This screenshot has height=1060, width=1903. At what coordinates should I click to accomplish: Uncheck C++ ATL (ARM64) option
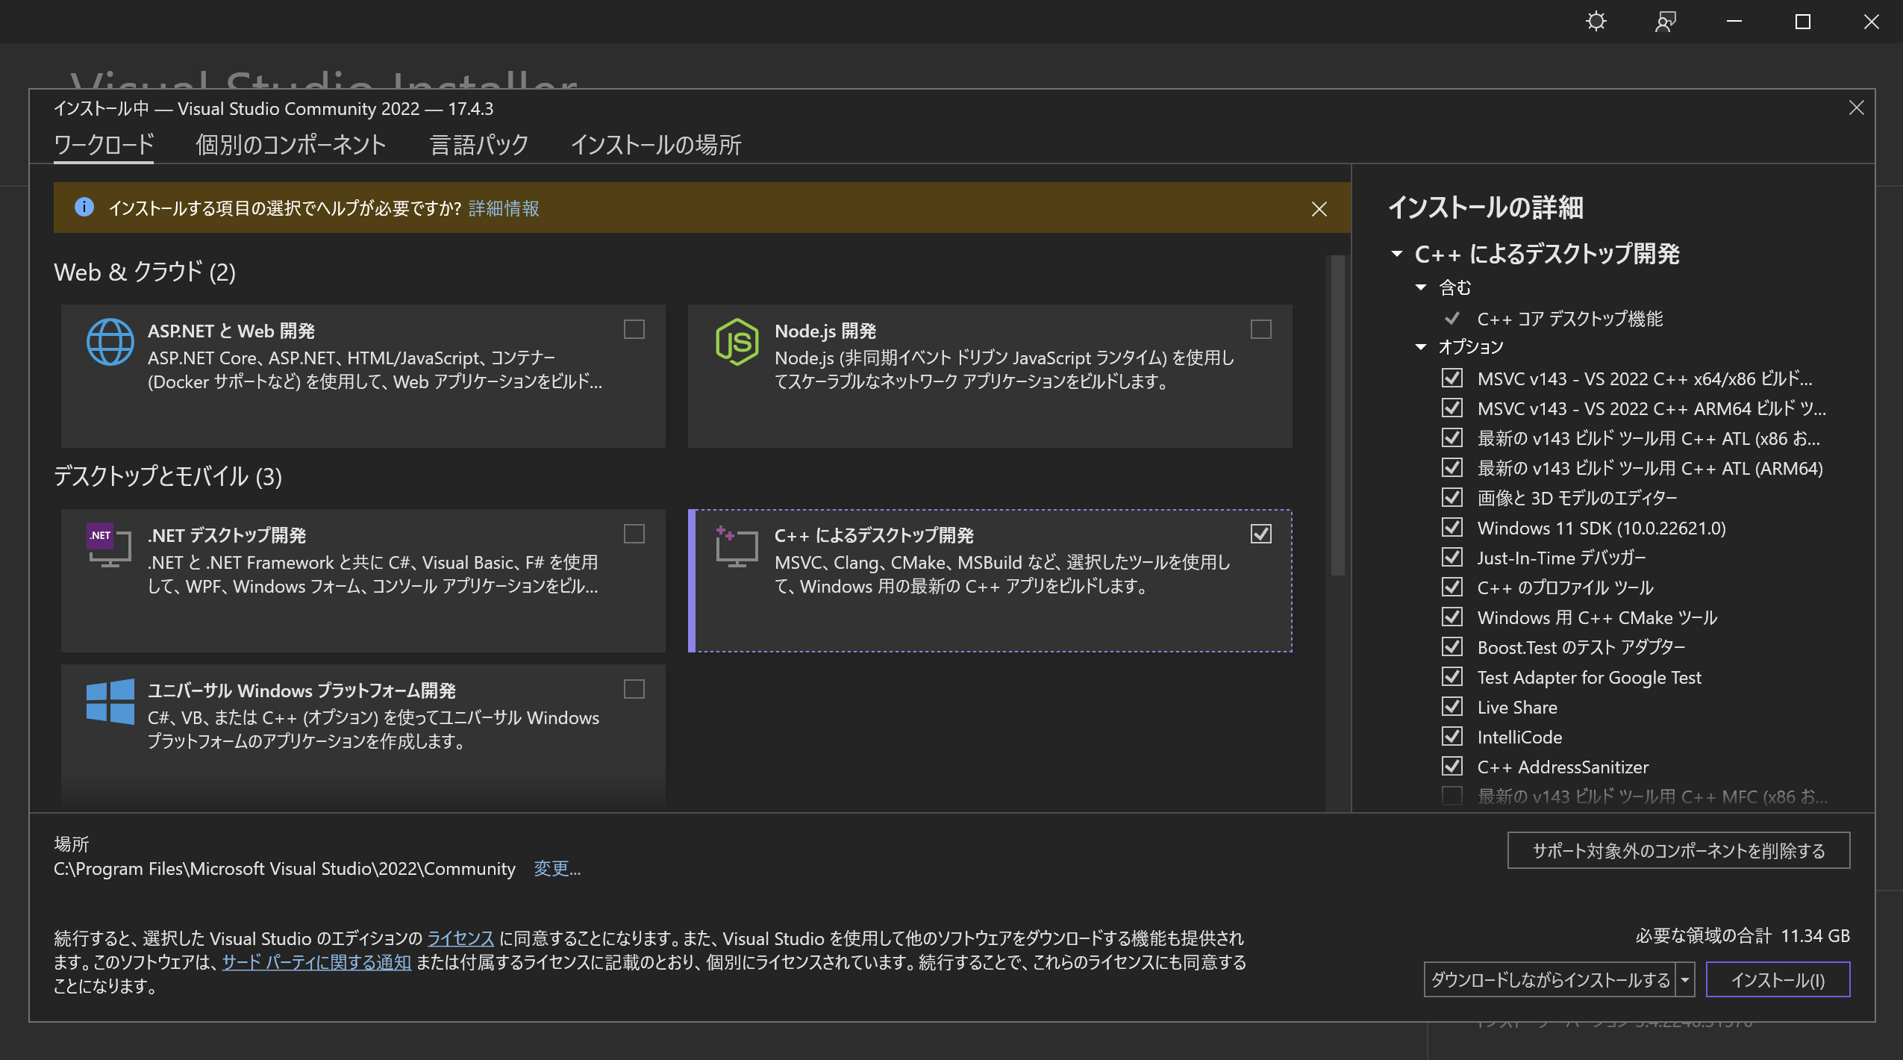1452,467
